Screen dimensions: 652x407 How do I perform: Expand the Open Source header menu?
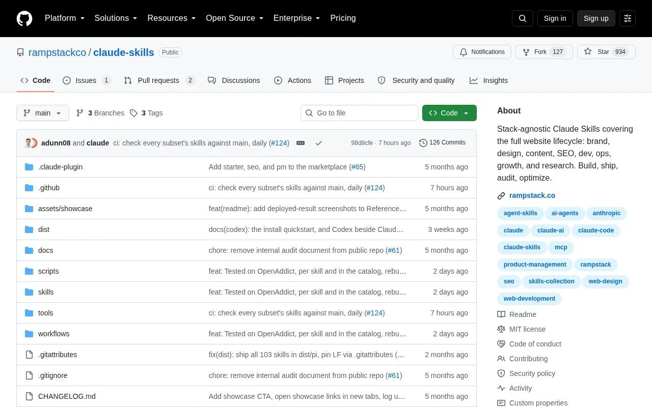(x=235, y=18)
